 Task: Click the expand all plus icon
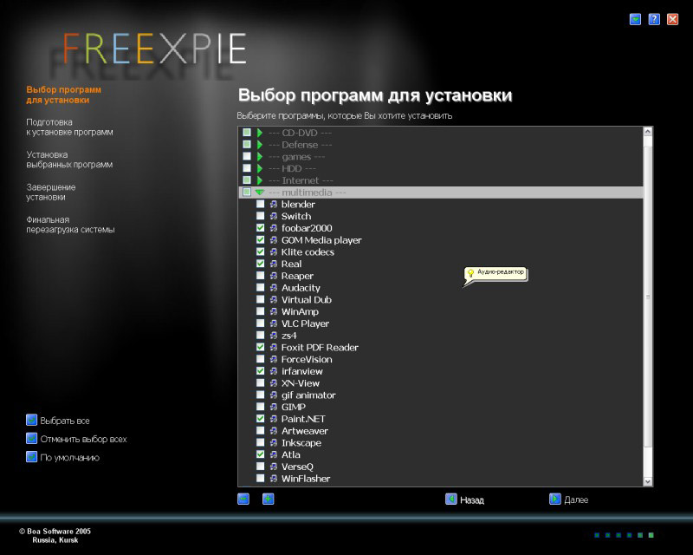tap(268, 499)
